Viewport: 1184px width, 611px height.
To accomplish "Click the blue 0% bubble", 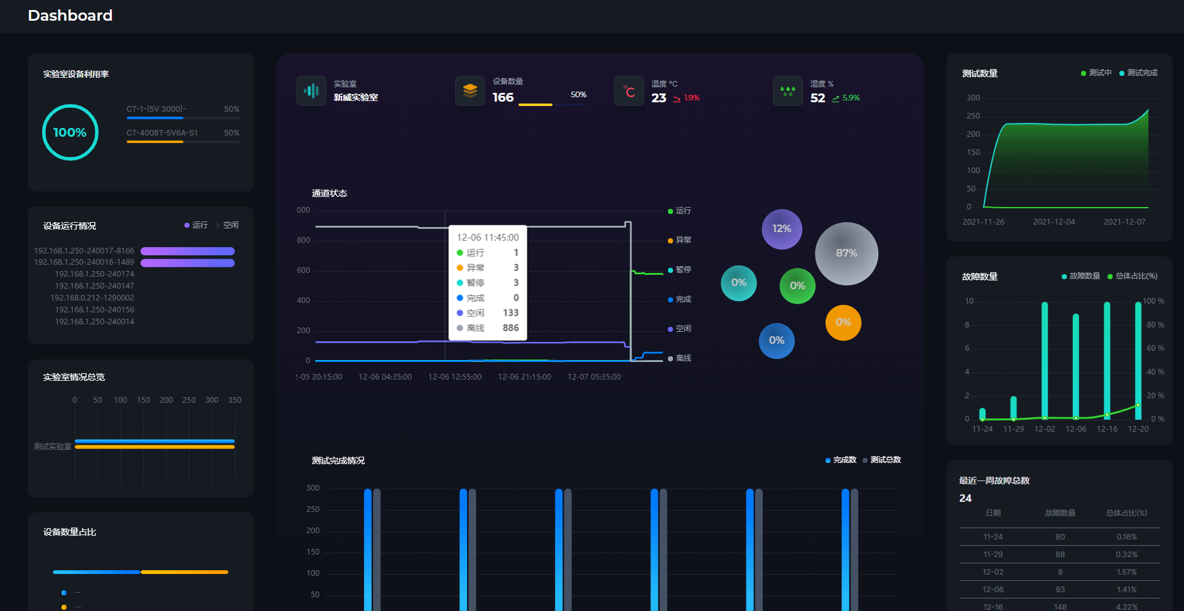I will click(x=777, y=341).
